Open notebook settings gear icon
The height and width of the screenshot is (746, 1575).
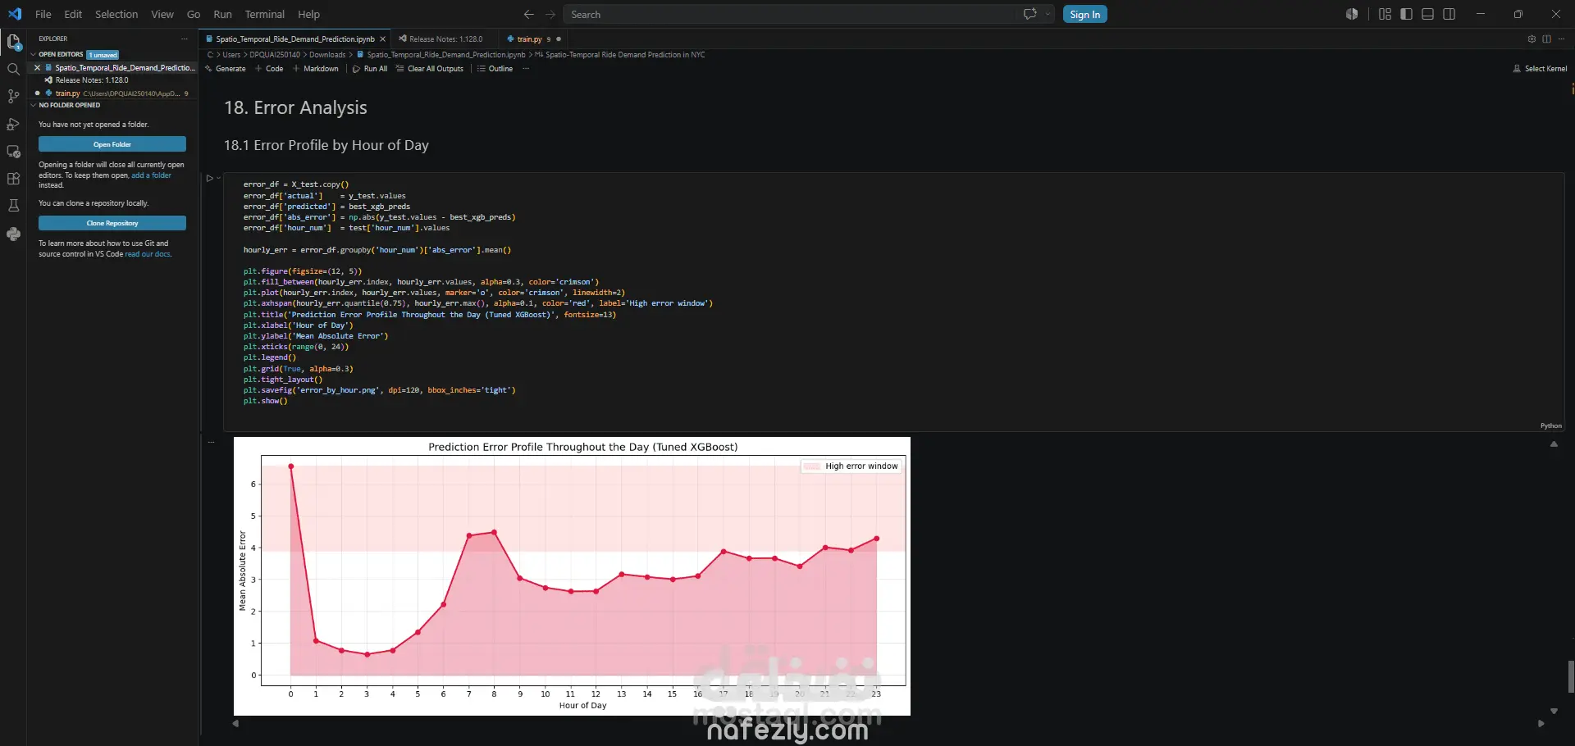(1532, 39)
